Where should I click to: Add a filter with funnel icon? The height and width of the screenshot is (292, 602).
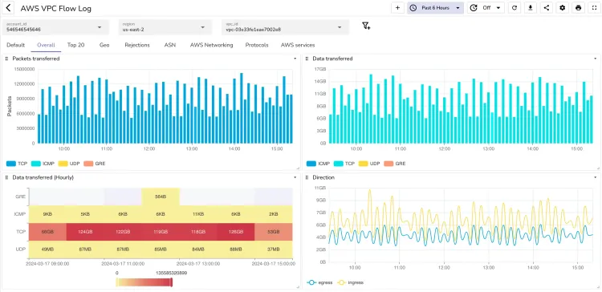pos(366,26)
